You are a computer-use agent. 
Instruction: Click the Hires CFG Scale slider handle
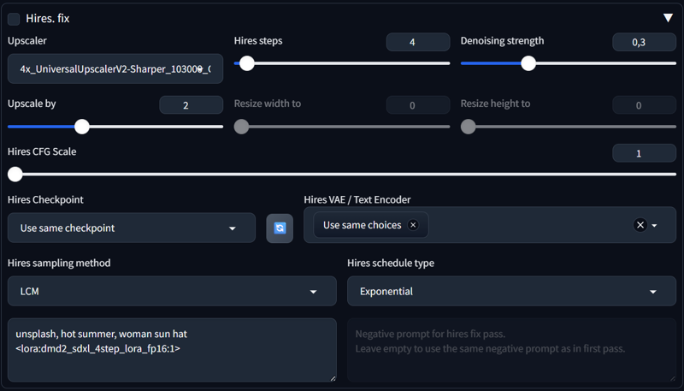point(15,175)
